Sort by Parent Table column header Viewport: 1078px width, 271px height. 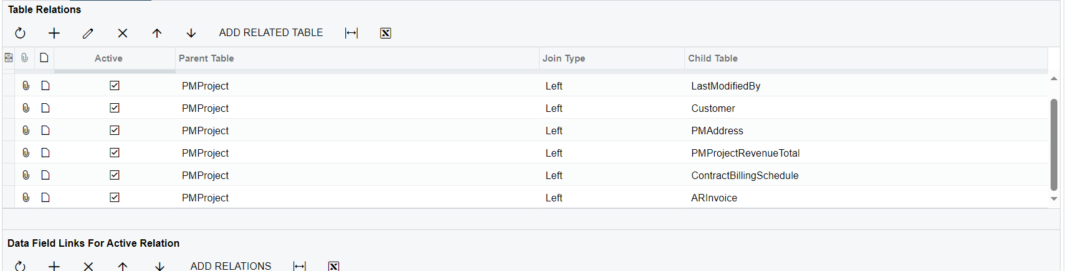[x=206, y=58]
